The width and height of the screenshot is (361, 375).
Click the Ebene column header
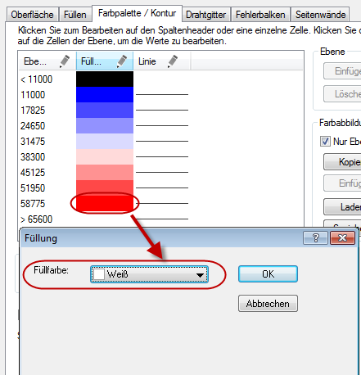point(47,61)
